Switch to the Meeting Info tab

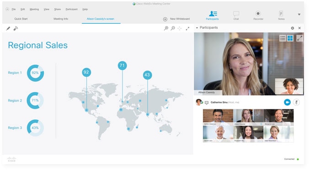61,19
